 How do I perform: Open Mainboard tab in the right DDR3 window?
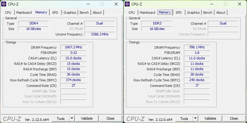tap(147, 13)
